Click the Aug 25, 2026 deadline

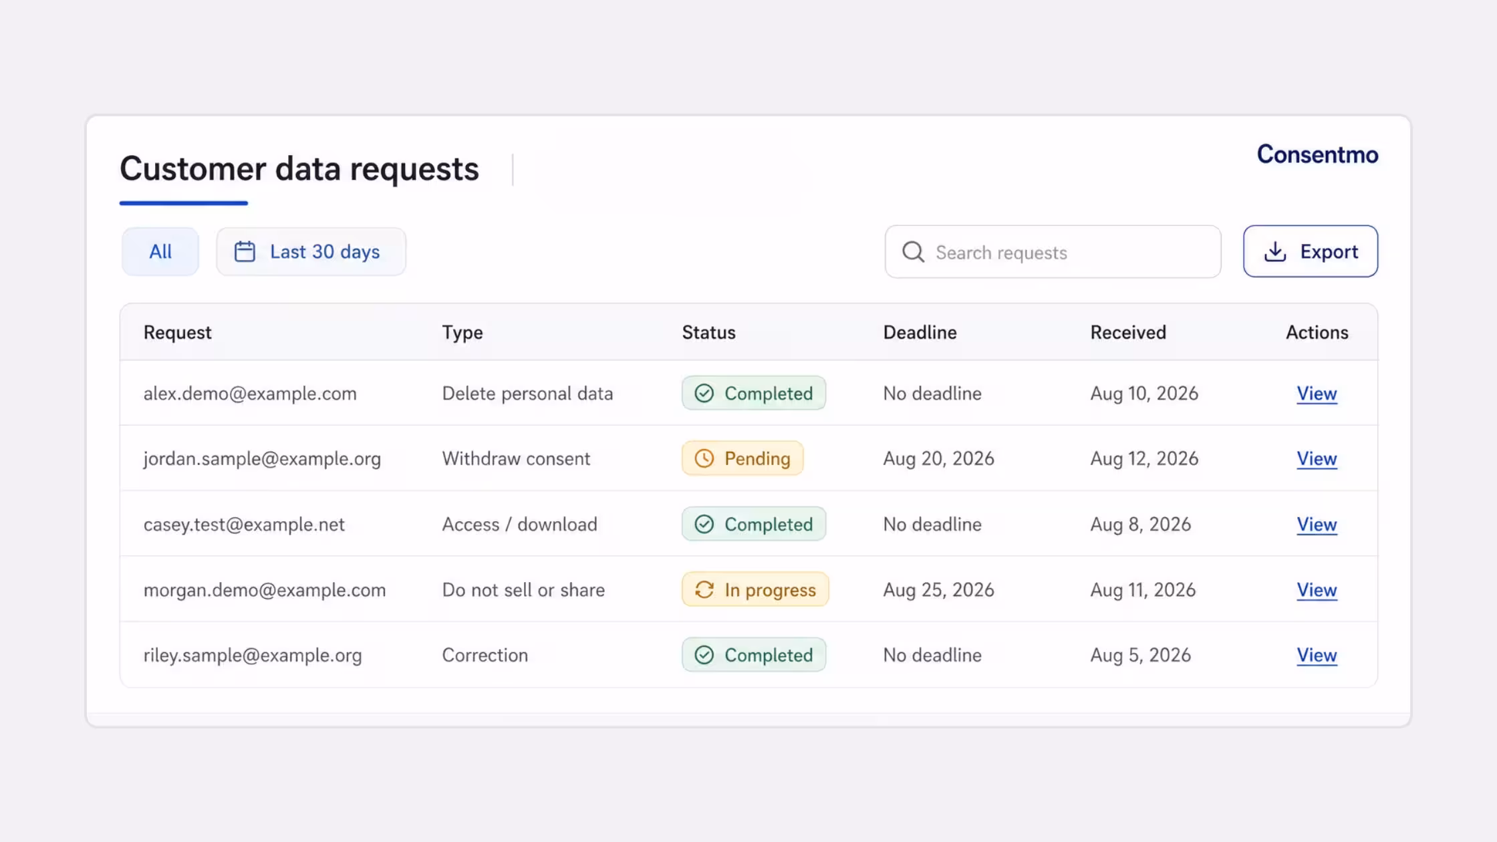938,590
